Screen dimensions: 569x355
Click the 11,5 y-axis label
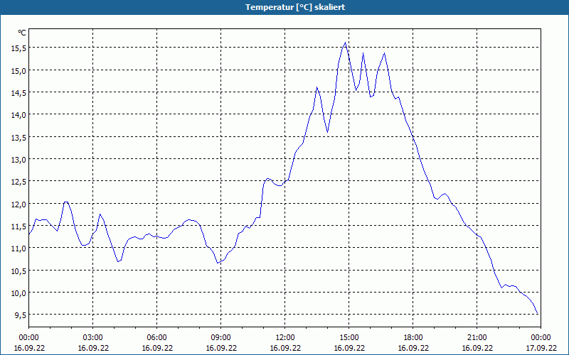pos(18,226)
